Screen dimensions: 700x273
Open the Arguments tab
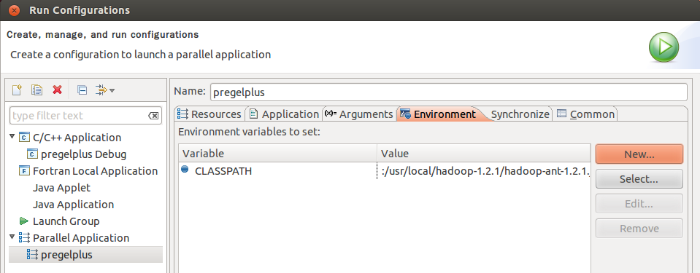(359, 114)
